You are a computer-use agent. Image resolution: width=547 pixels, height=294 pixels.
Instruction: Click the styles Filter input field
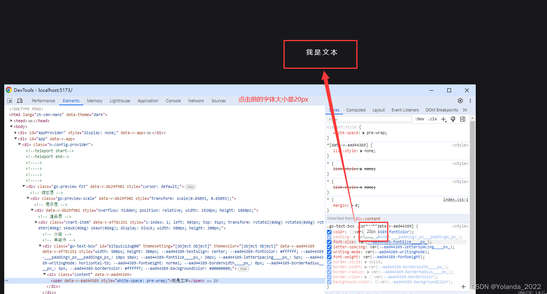[x=369, y=119]
